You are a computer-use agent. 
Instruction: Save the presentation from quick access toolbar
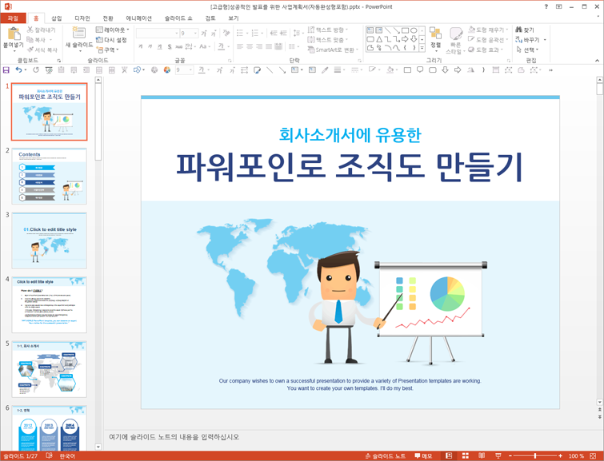coord(6,70)
